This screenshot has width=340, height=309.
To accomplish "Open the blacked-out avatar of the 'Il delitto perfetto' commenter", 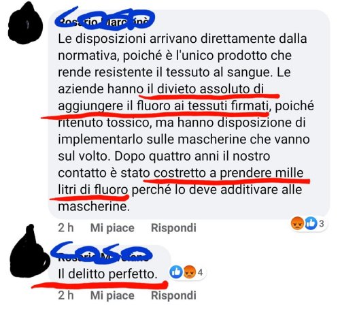I will pos(29,252).
